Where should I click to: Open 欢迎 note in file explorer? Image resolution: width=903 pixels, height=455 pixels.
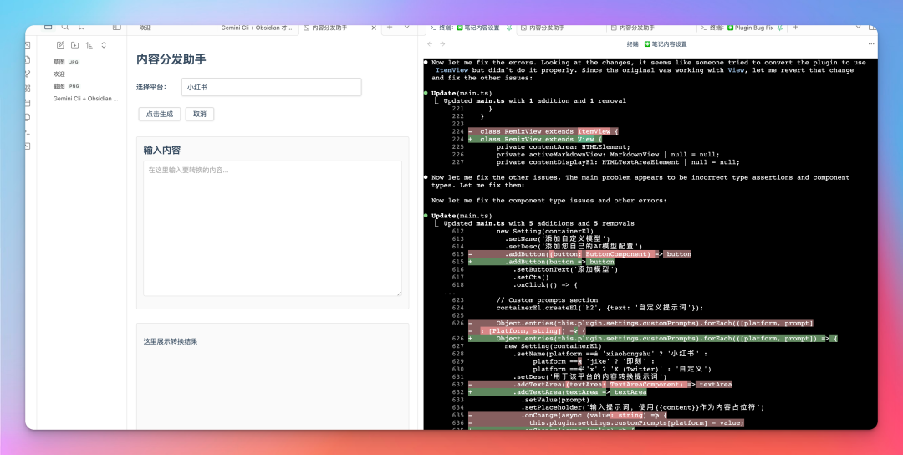tap(59, 74)
